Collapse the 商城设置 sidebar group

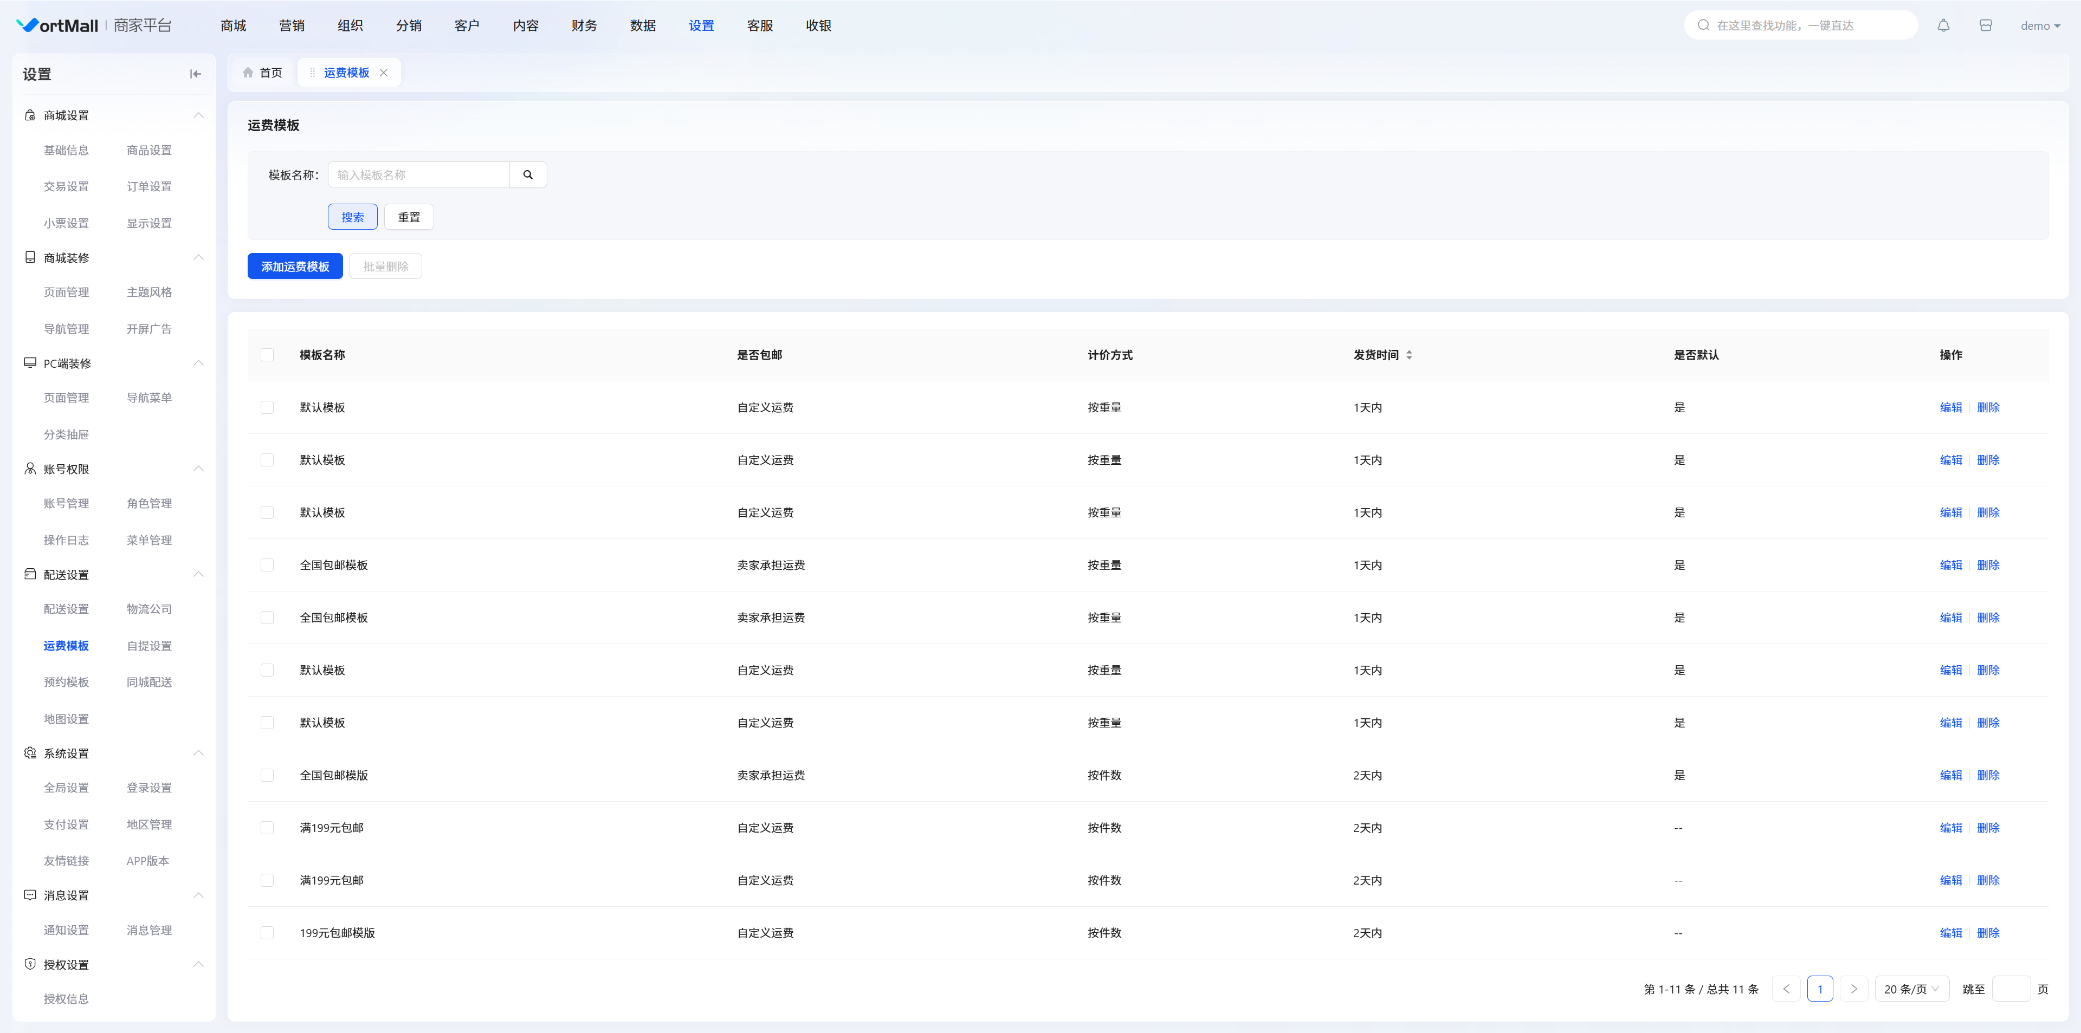[198, 115]
